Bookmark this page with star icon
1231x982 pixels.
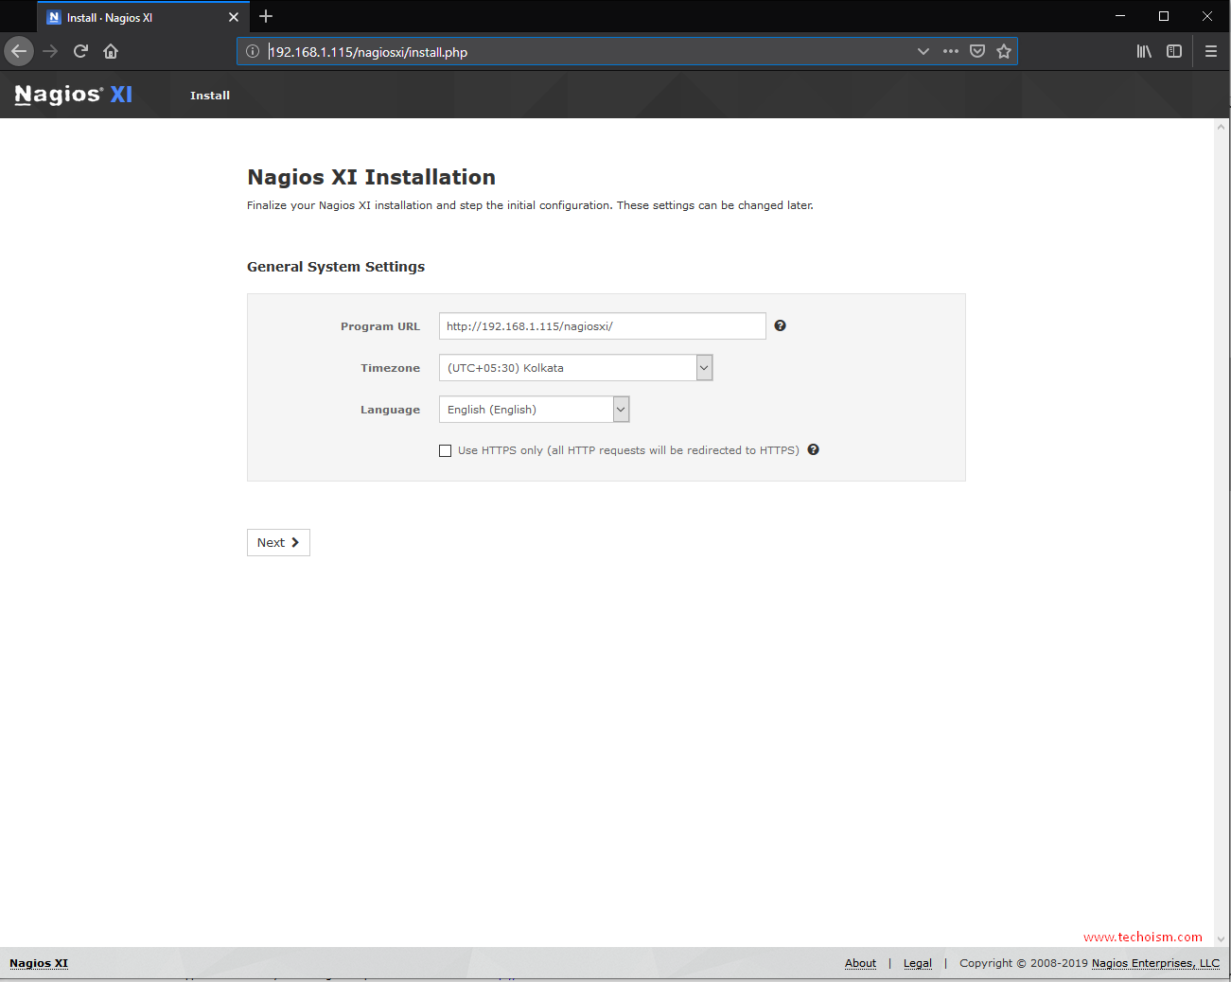tap(1004, 51)
